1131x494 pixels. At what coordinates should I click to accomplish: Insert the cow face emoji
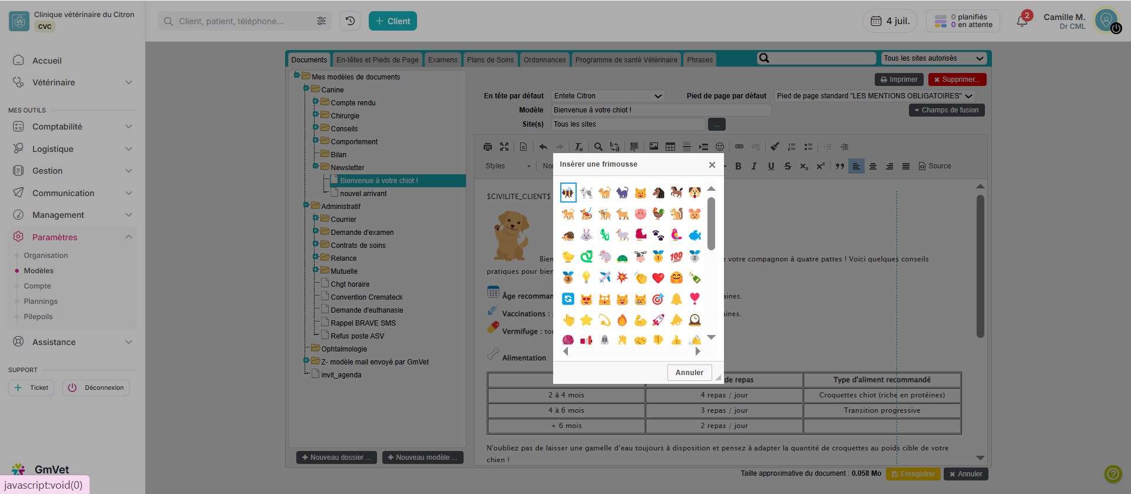[640, 257]
